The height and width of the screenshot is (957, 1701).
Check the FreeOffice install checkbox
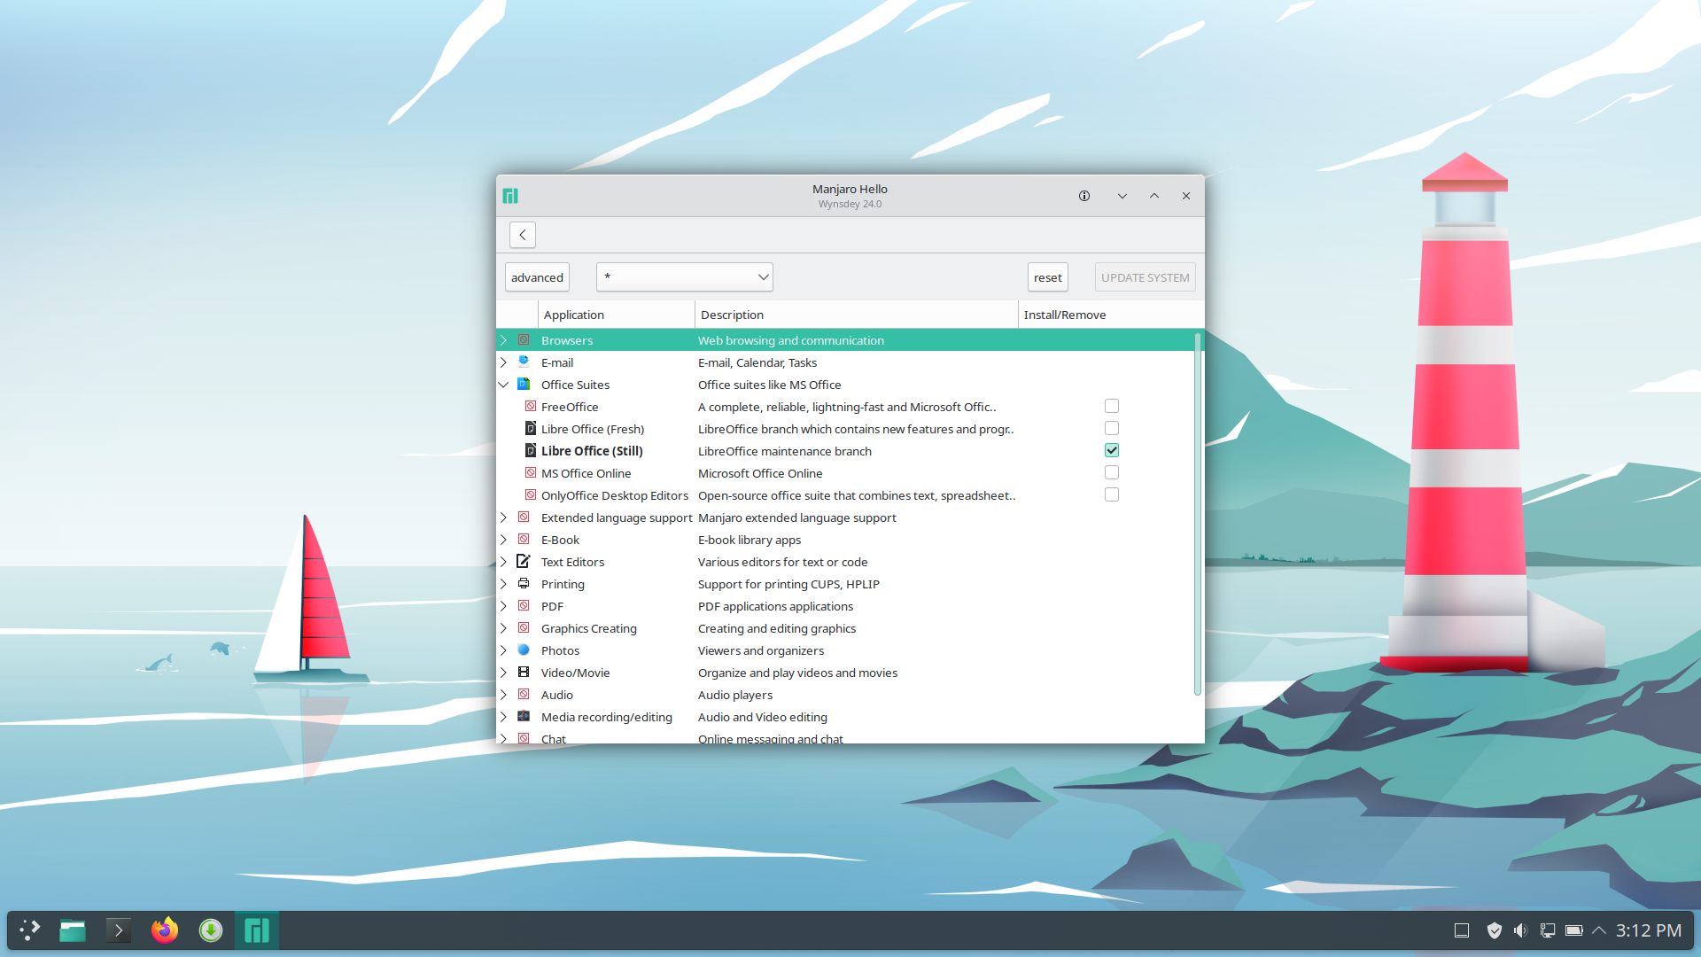point(1112,406)
